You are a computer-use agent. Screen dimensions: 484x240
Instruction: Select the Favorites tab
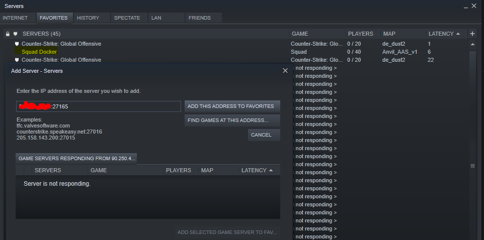[54, 18]
